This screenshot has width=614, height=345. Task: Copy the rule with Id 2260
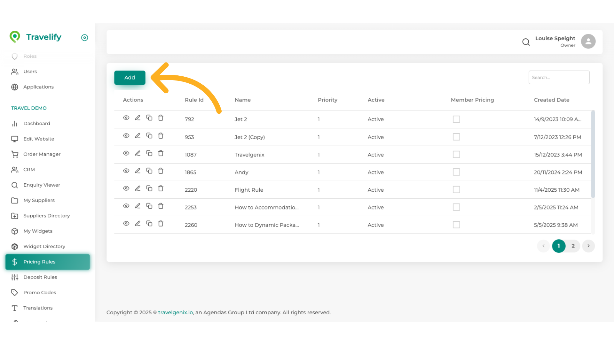(x=149, y=224)
